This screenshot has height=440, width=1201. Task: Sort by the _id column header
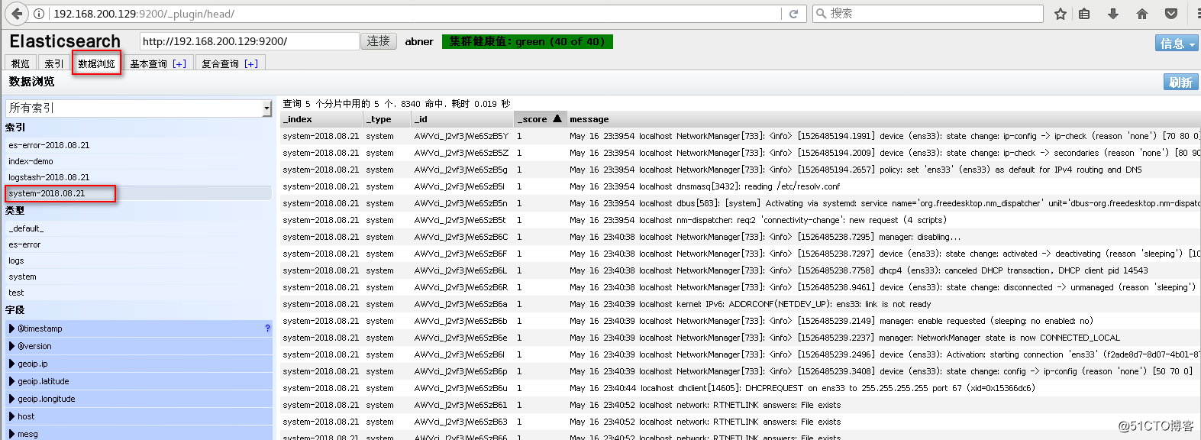coord(463,119)
